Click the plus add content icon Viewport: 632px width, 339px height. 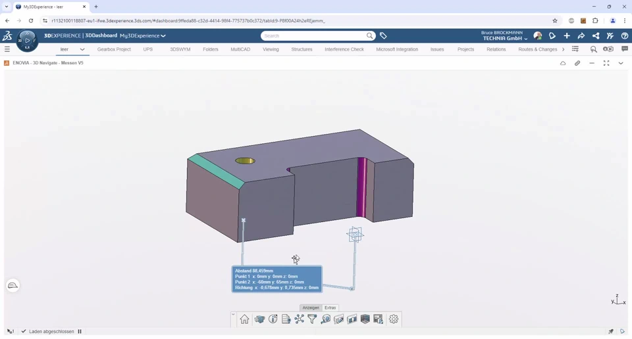pos(567,35)
